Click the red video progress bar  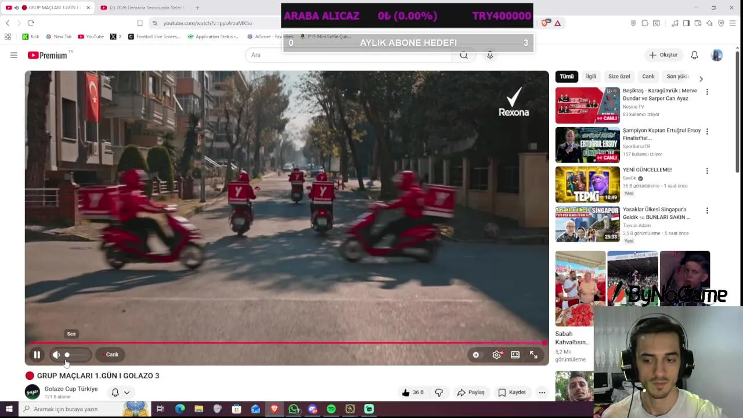coord(287,343)
